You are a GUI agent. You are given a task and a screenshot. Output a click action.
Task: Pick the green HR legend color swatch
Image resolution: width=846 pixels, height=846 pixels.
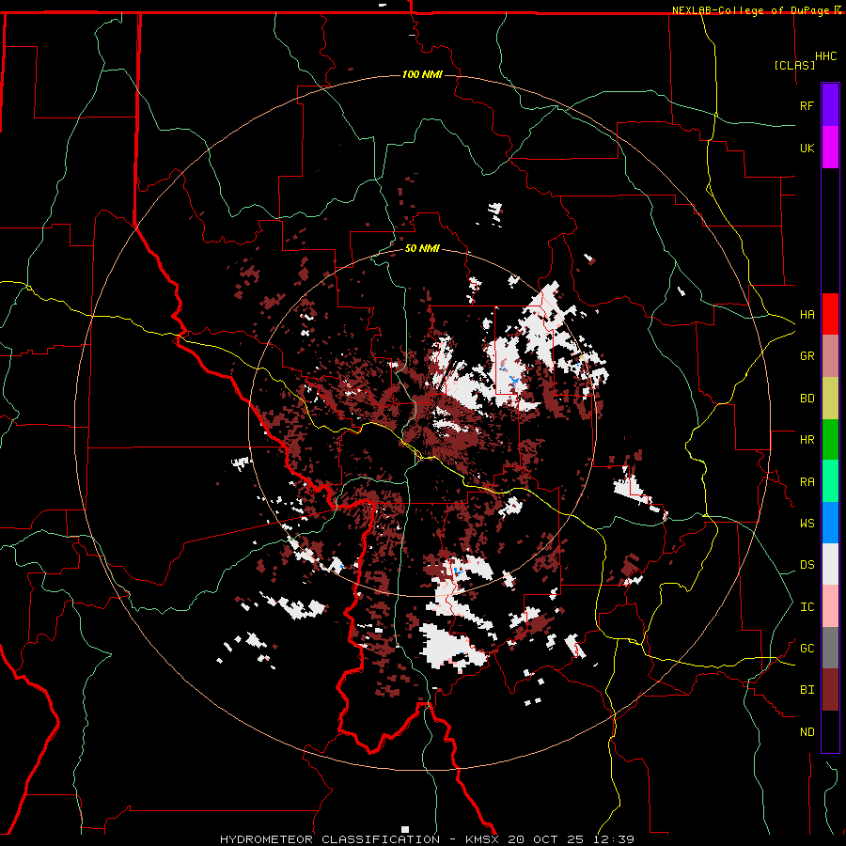pos(830,439)
